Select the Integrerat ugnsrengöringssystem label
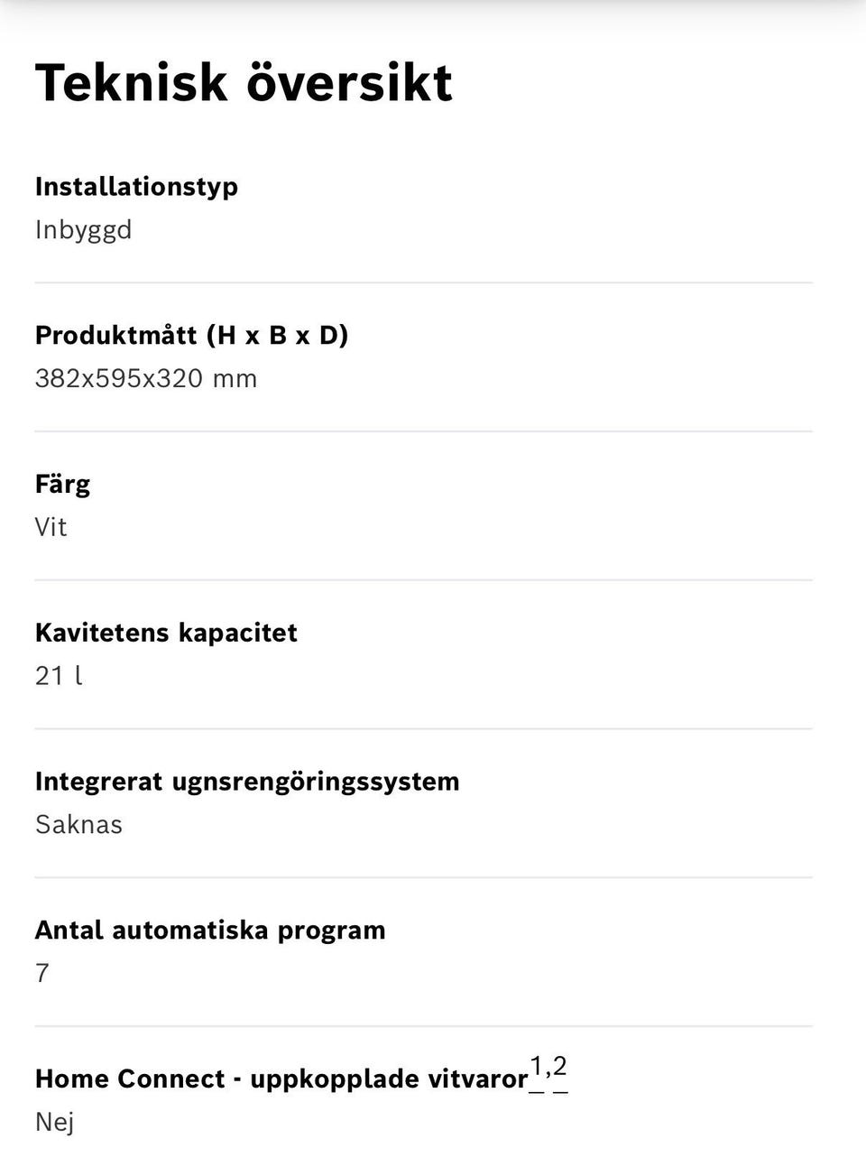 247,782
